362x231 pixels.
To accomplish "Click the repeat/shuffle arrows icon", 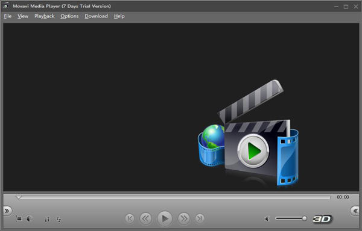I will point(59,219).
